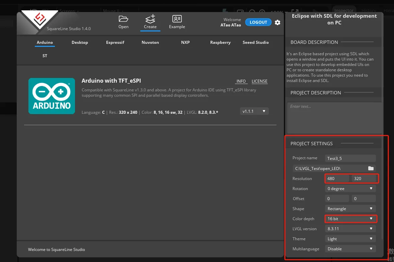The image size is (394, 262).
Task: Click the first Offset field
Action: point(337,199)
